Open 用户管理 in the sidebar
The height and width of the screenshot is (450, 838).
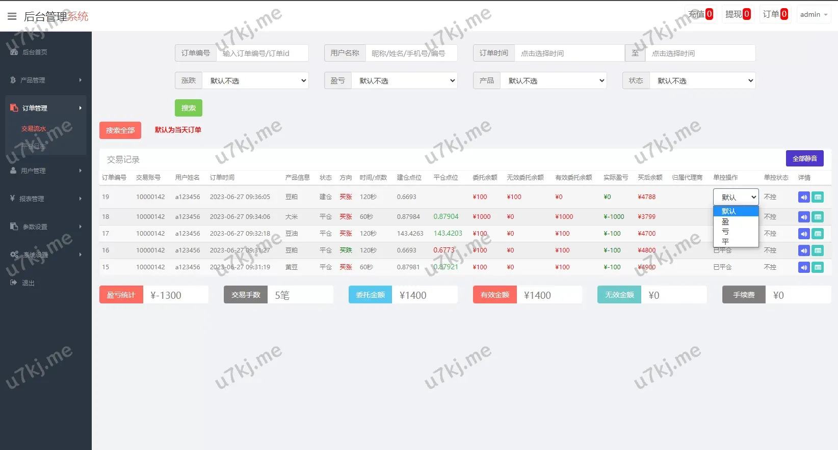46,171
